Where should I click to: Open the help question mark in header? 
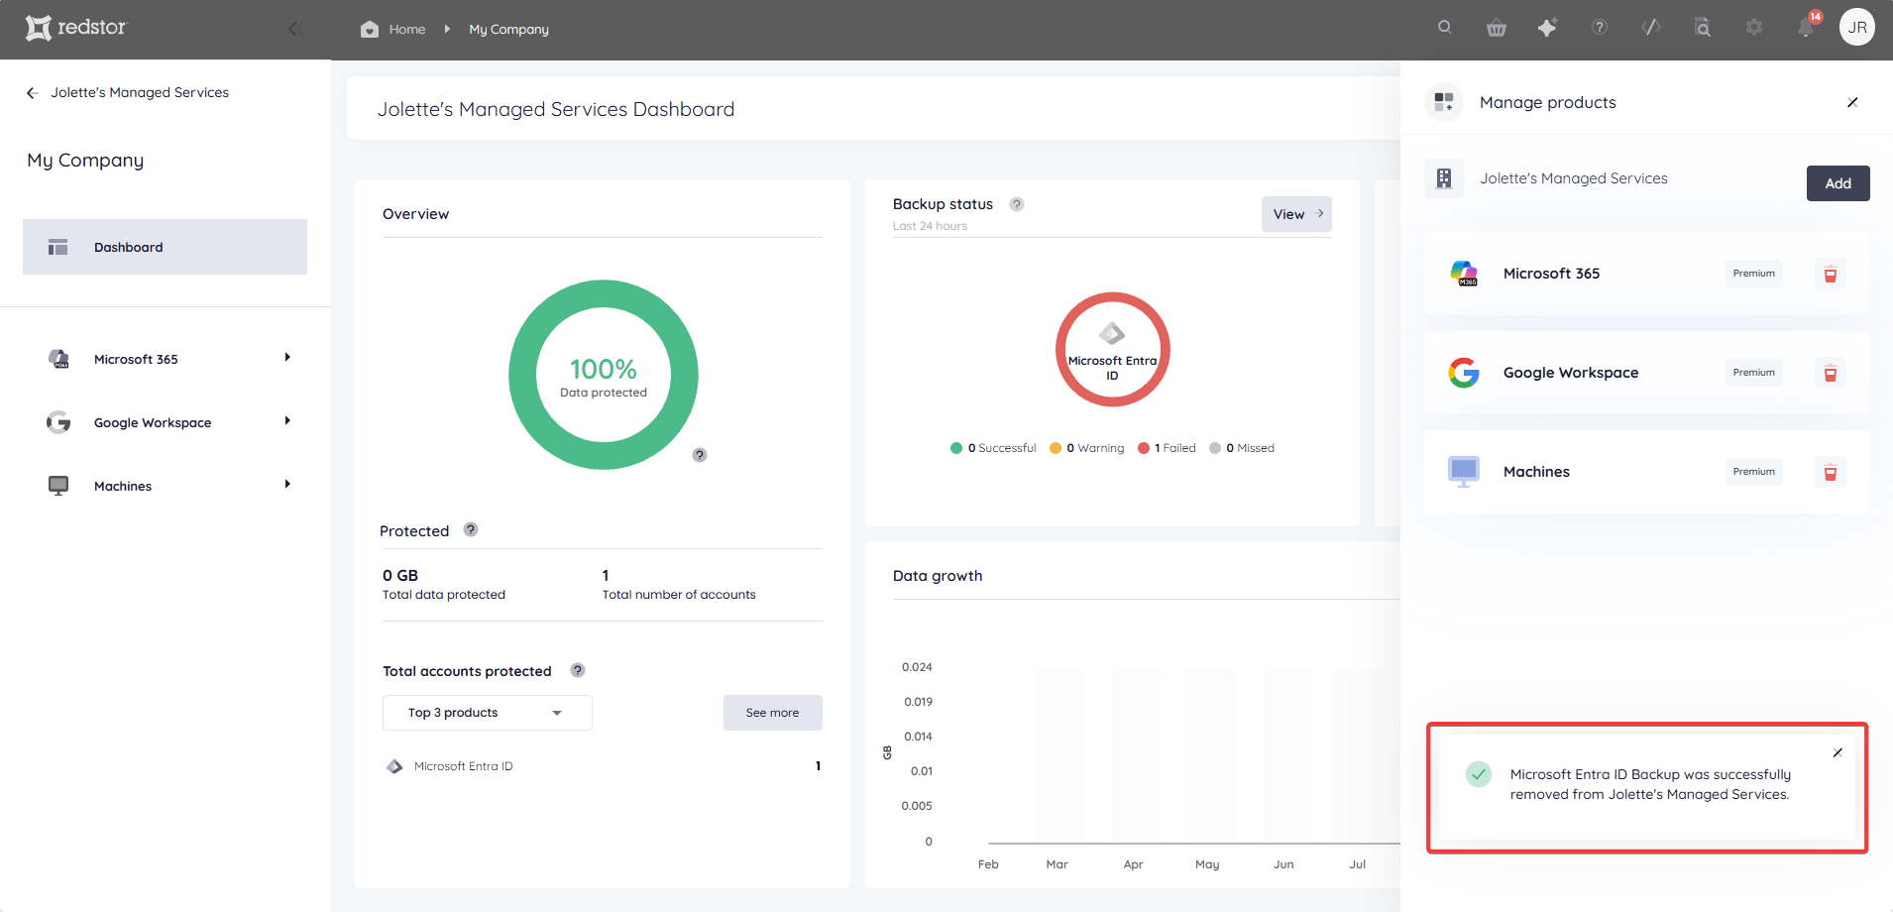1600,28
